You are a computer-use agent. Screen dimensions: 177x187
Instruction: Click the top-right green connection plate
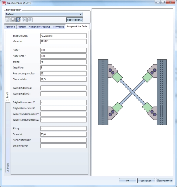(147, 77)
